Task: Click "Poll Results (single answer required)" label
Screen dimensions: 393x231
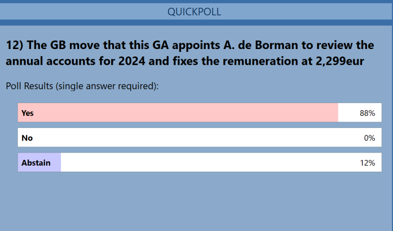Action: [x=85, y=86]
